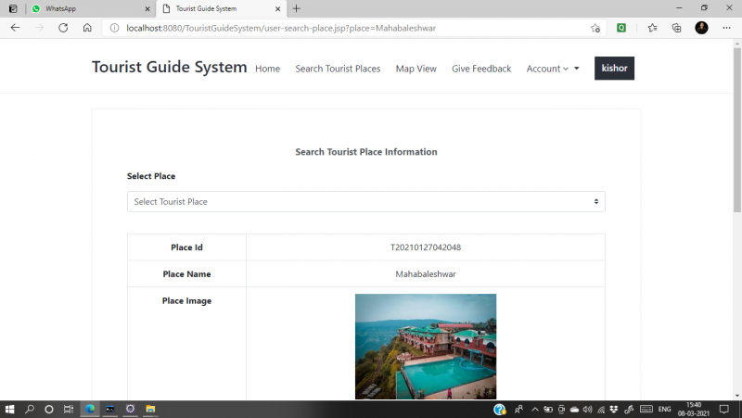View site information icon in address bar
Image resolution: width=742 pixels, height=418 pixels.
pyautogui.click(x=114, y=28)
